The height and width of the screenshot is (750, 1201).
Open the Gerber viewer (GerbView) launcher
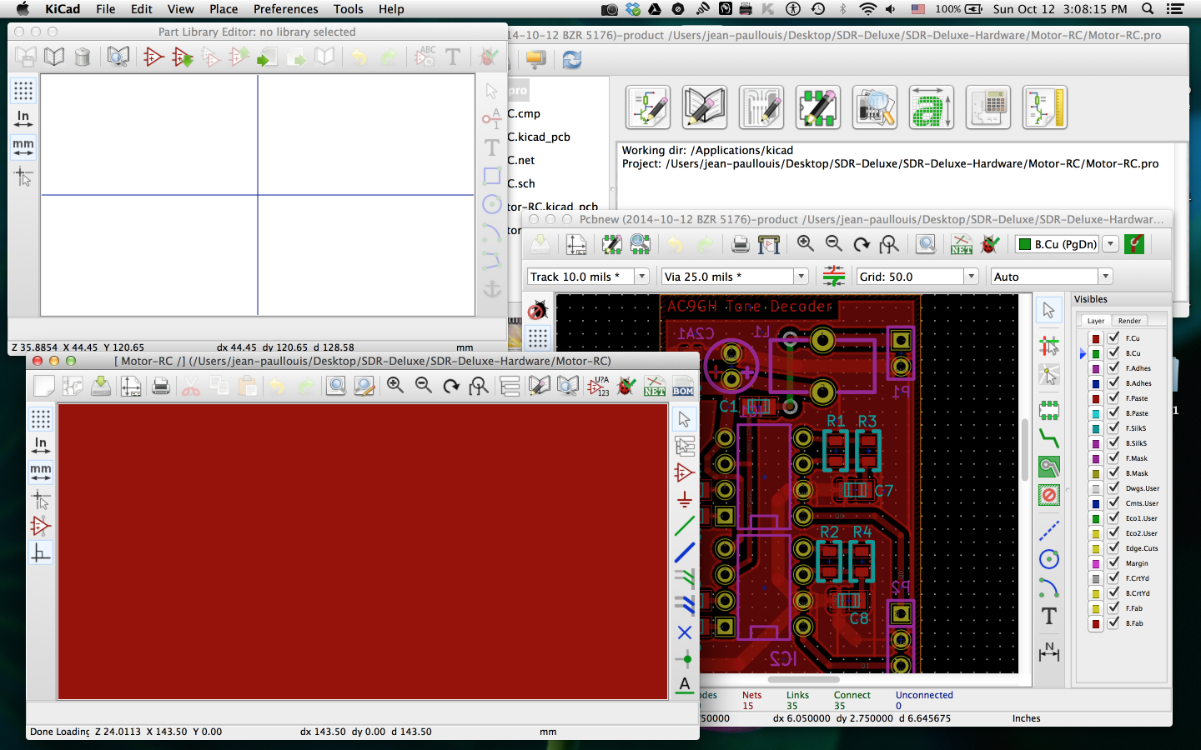875,107
